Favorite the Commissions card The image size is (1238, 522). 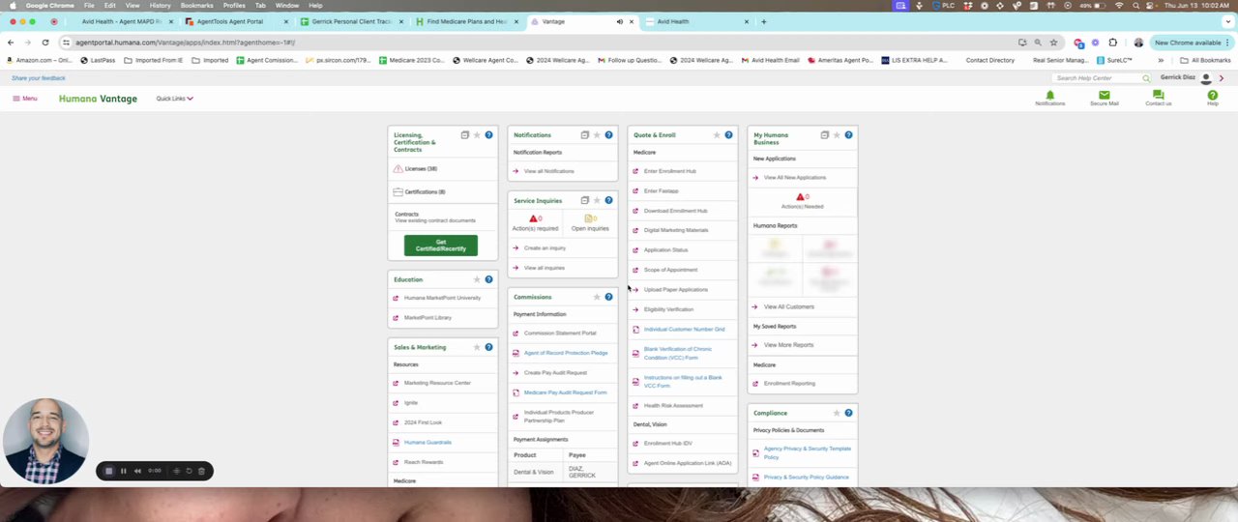pos(597,297)
